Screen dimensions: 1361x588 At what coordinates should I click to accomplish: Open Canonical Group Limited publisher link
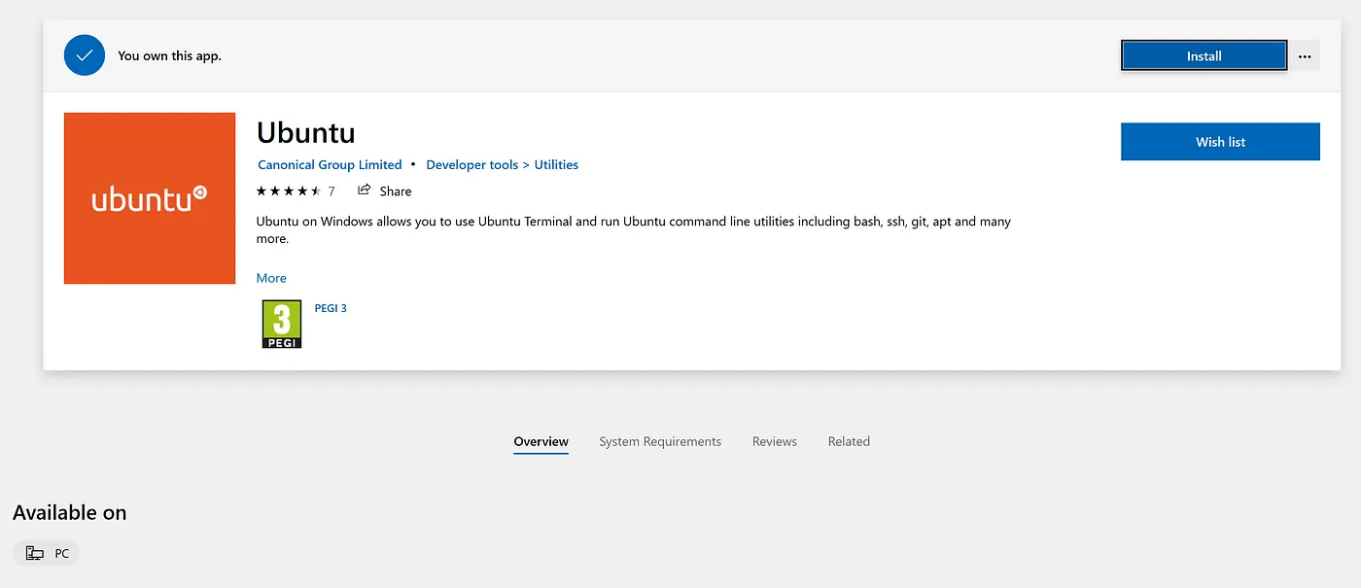coord(330,164)
